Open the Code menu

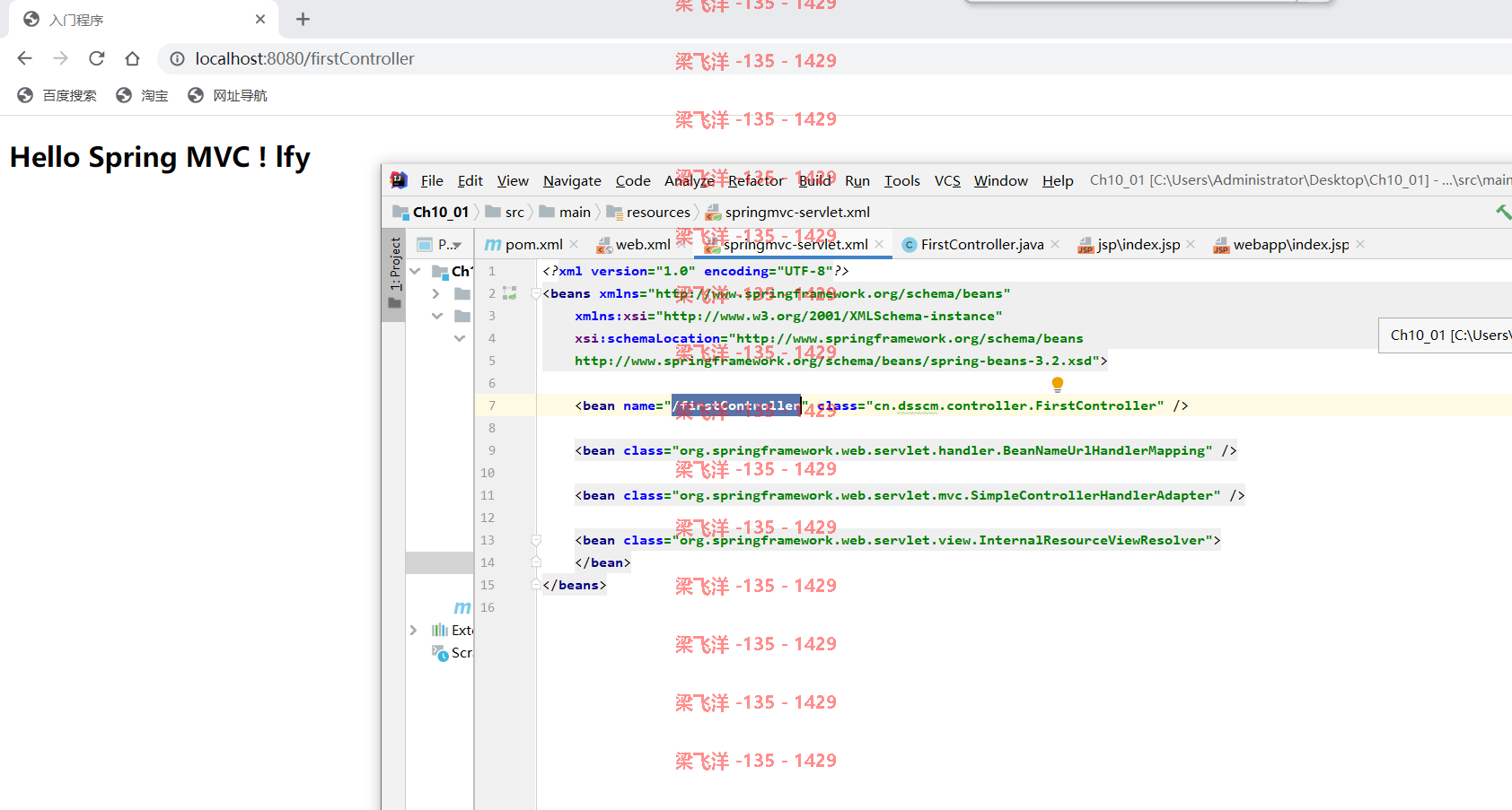[633, 180]
